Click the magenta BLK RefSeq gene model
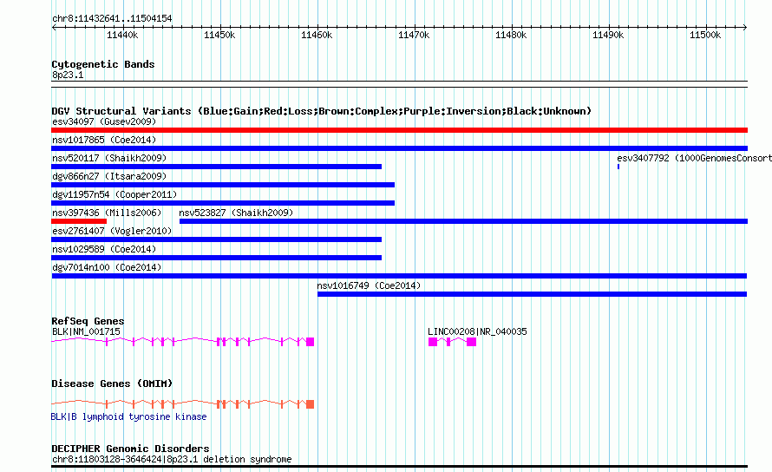The width and height of the screenshot is (772, 472). click(x=183, y=342)
